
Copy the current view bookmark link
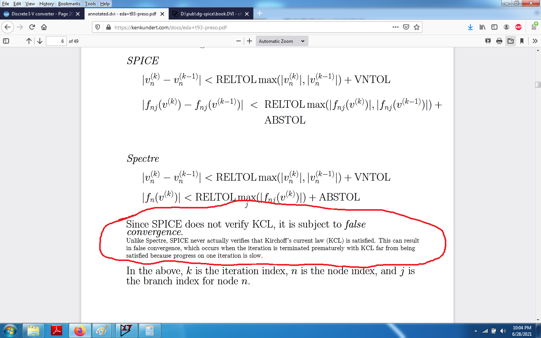pyautogui.click(x=522, y=41)
